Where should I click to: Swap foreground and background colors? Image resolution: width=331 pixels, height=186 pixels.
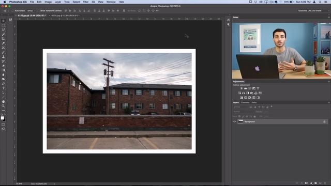(5, 115)
